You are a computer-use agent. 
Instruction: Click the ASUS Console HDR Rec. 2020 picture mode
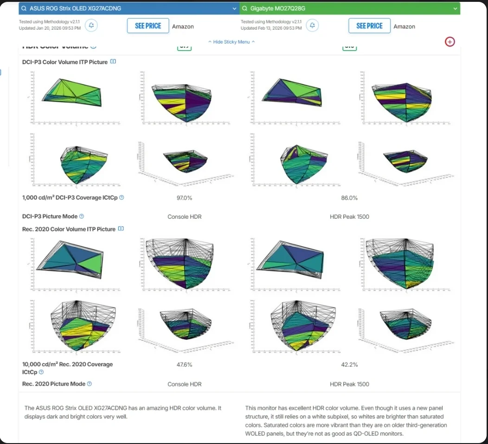pos(185,384)
